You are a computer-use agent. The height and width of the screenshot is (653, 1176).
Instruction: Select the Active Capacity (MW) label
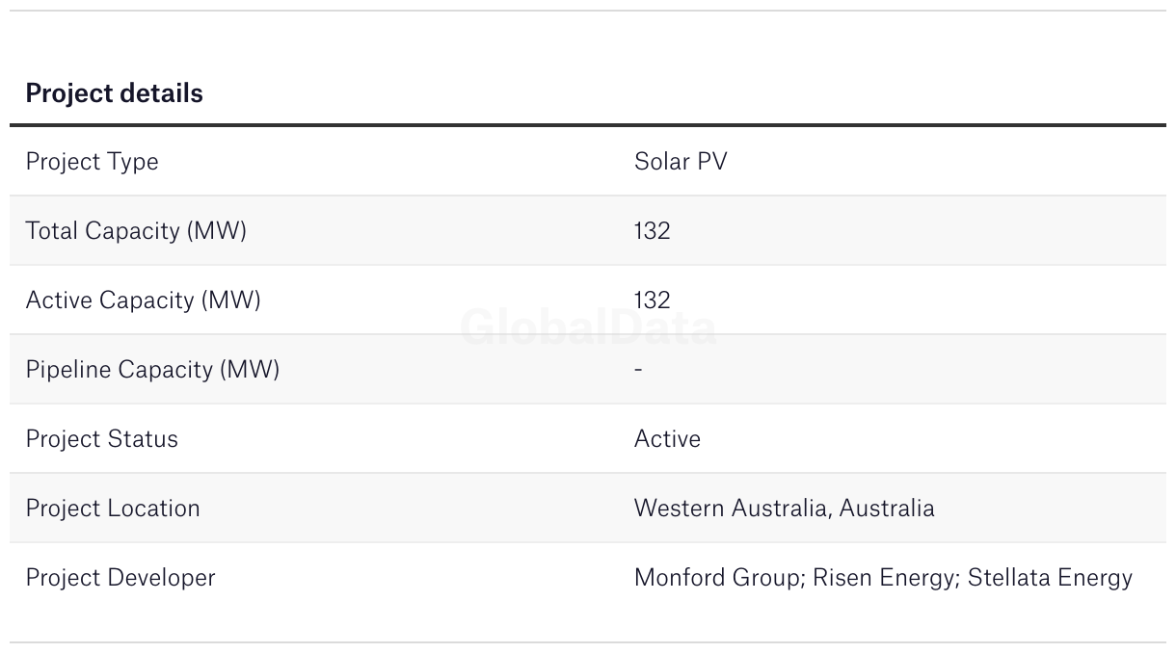(143, 300)
